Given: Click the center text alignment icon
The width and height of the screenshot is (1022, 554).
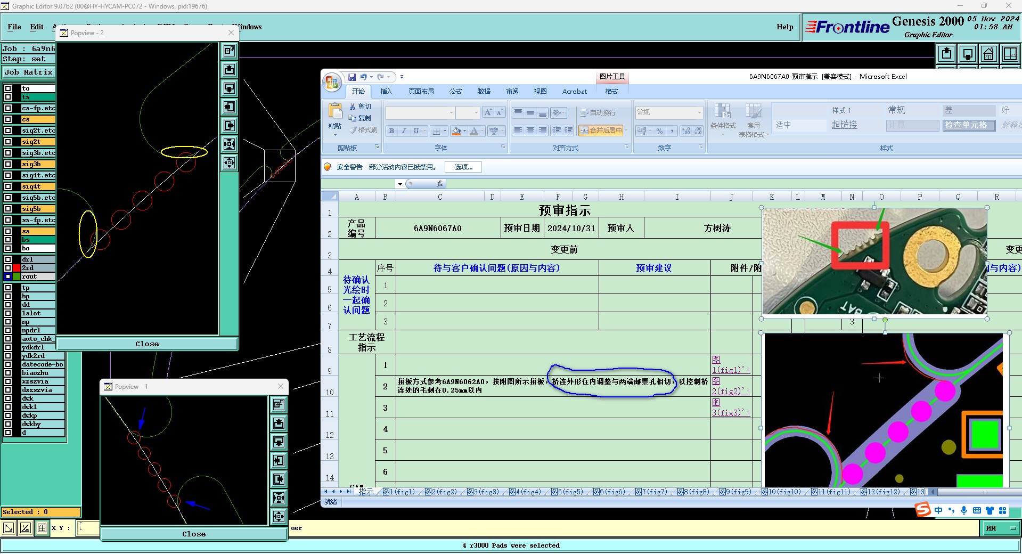Looking at the screenshot, I should click(530, 131).
